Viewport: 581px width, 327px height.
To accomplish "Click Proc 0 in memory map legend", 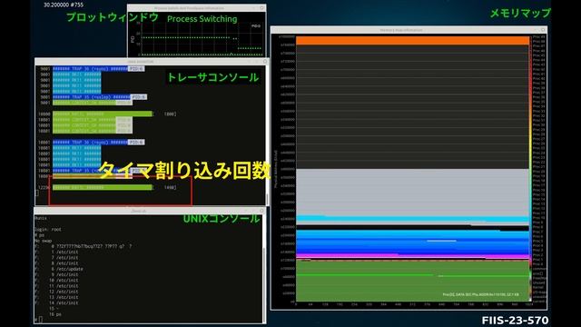I will (538, 264).
